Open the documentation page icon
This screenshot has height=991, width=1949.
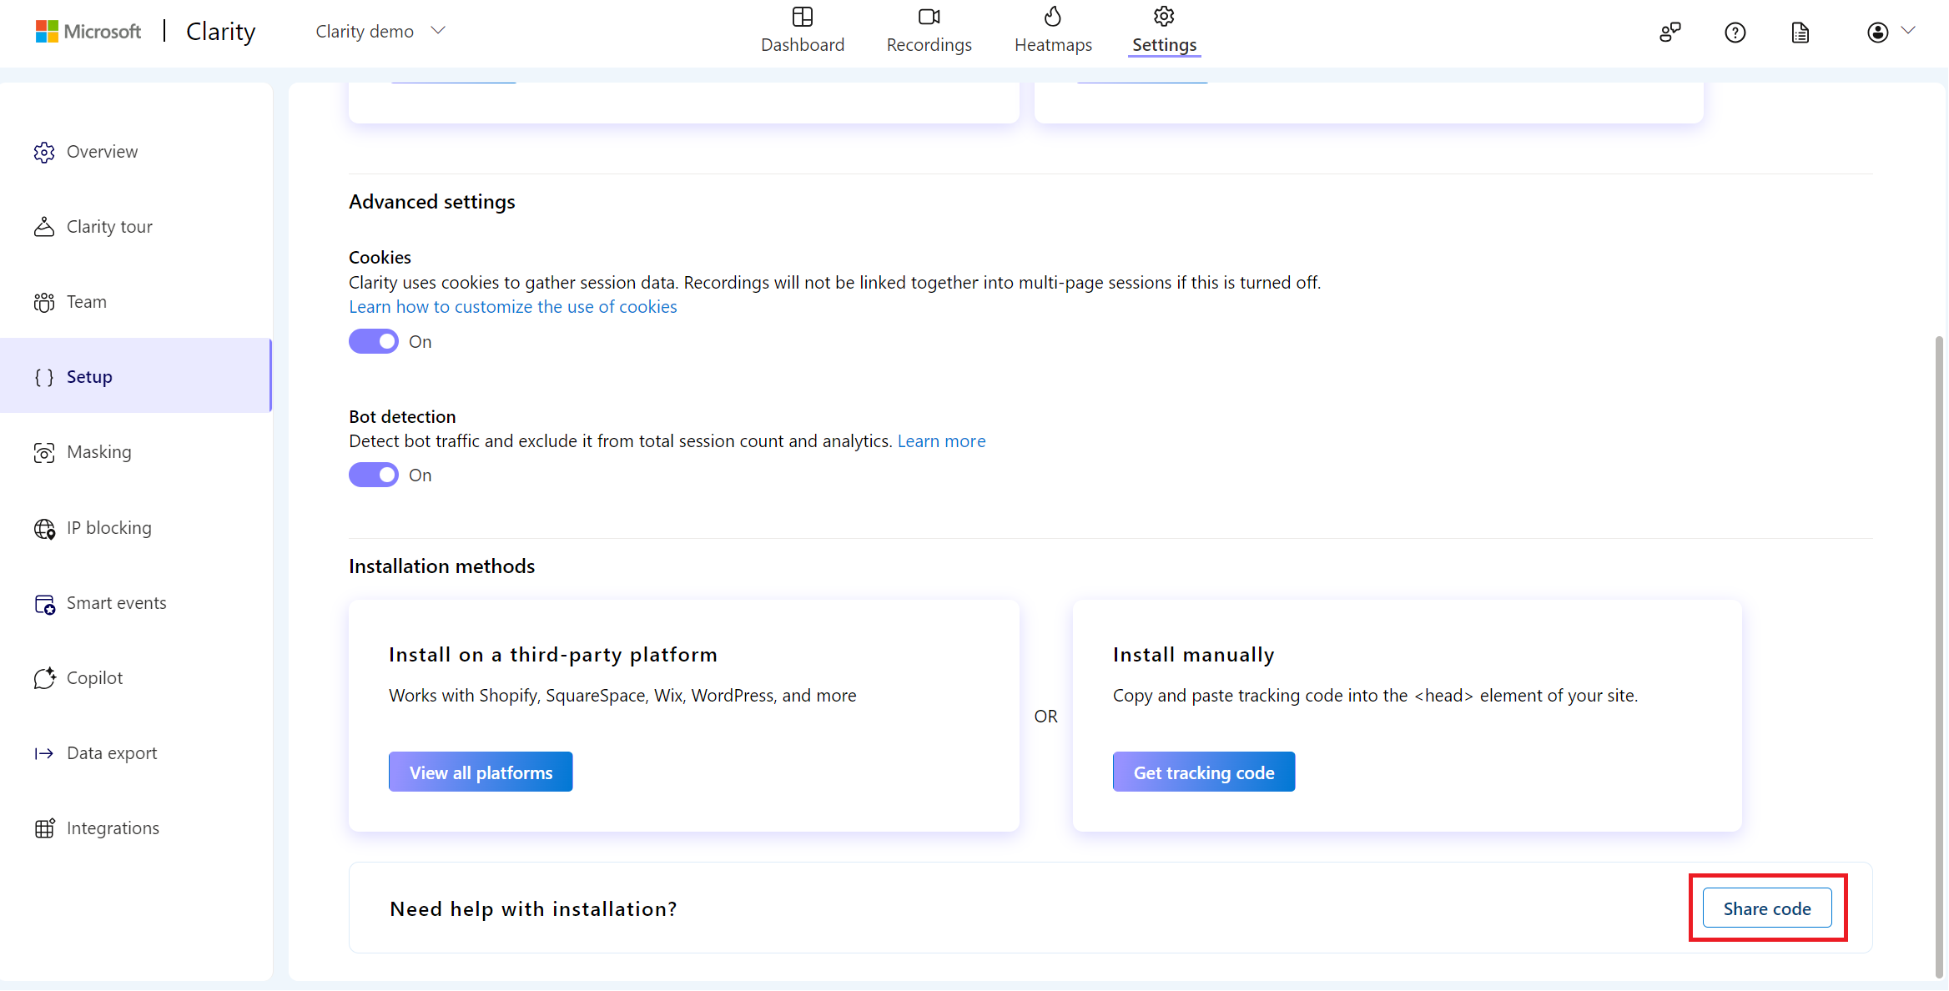coord(1800,32)
